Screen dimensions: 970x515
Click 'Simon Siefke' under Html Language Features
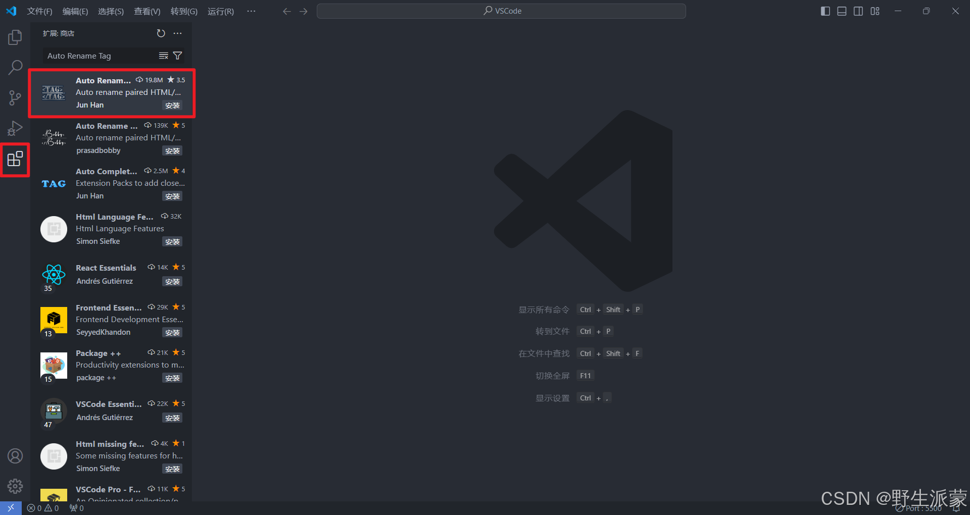click(x=98, y=241)
